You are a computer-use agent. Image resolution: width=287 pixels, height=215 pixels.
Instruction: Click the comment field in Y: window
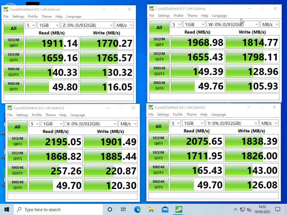[x=213, y=195]
